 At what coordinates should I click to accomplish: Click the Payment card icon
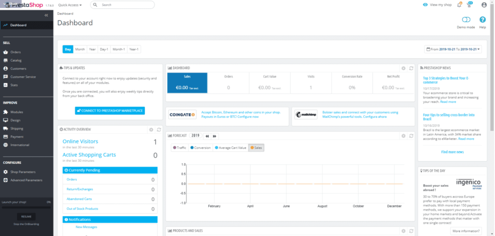(5, 137)
